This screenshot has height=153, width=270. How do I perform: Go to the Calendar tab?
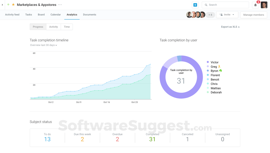tap(56, 15)
